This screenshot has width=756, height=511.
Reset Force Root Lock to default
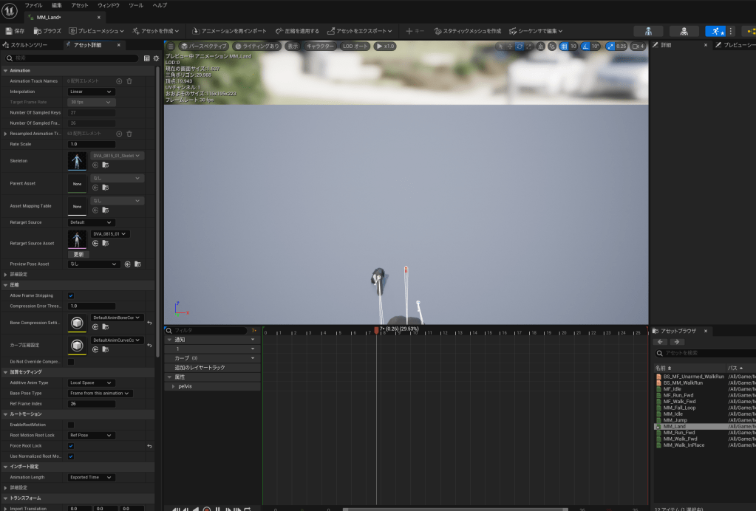[149, 446]
